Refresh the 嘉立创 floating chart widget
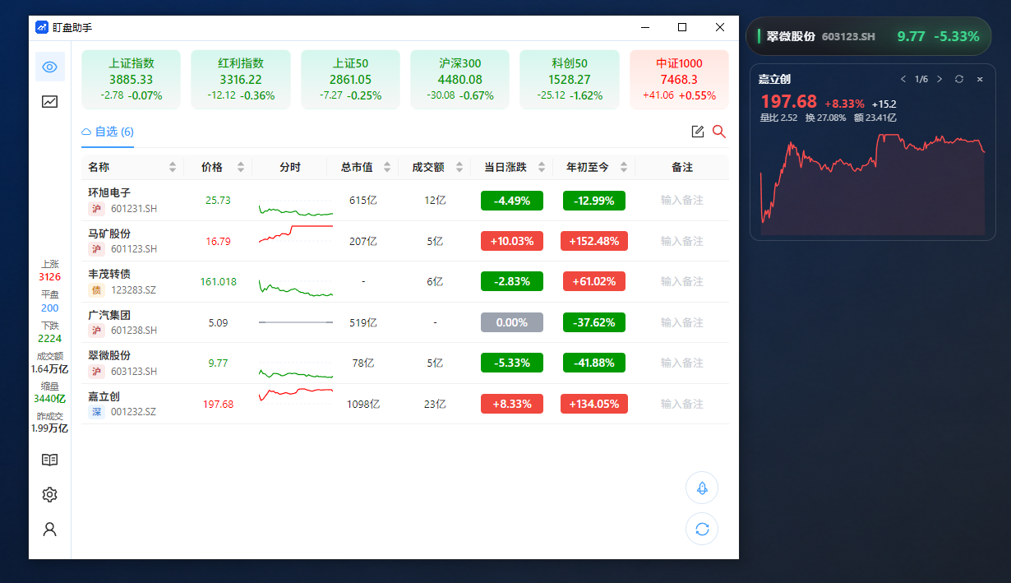The image size is (1011, 583). pyautogui.click(x=959, y=79)
